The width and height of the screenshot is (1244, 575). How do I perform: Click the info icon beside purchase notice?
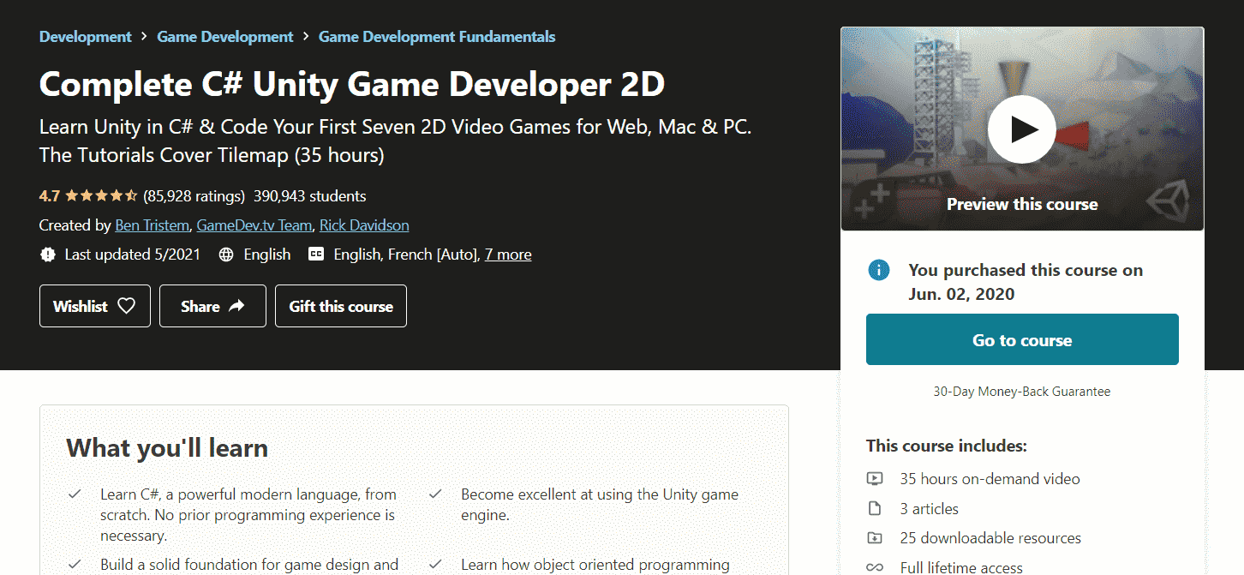tap(878, 271)
